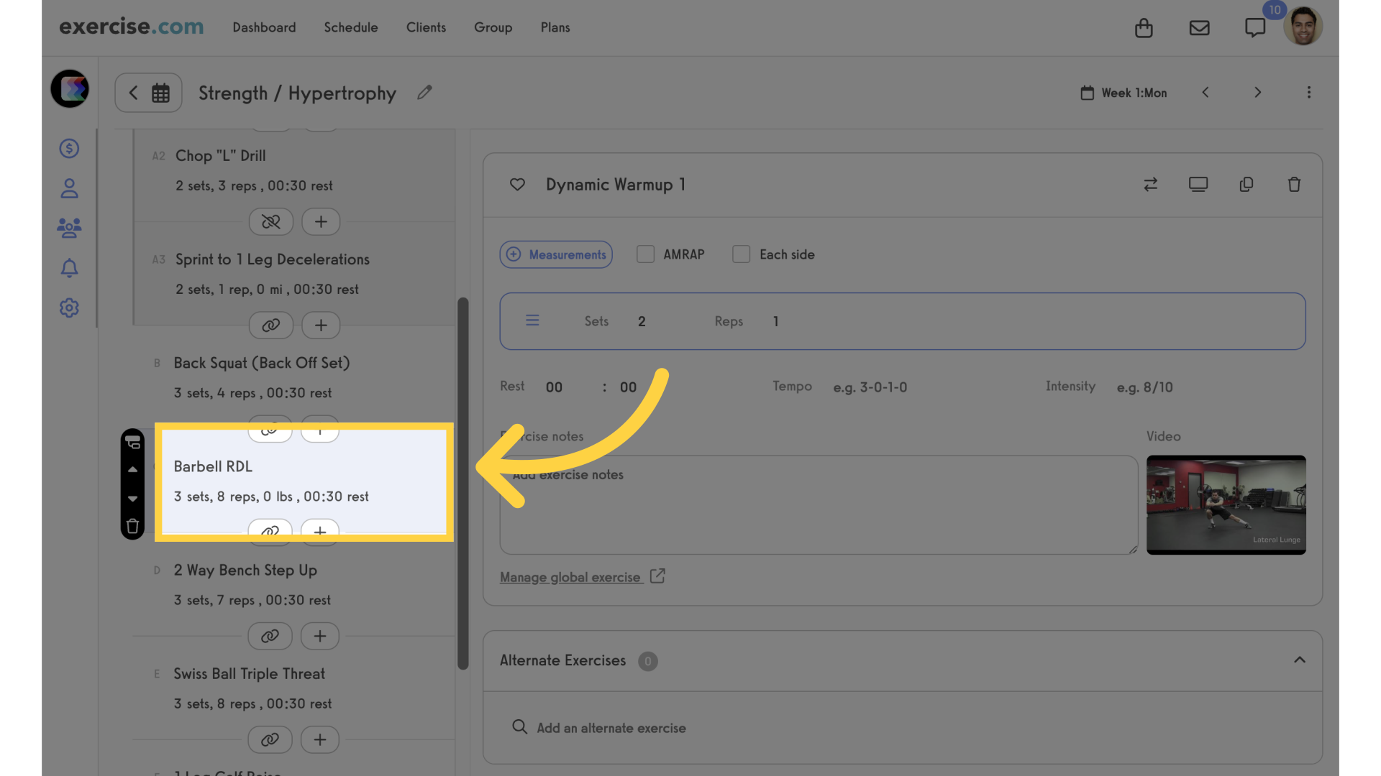Add exercise after Swiss Ball Triple Threat
Viewport: 1381px width, 776px height.
320,740
